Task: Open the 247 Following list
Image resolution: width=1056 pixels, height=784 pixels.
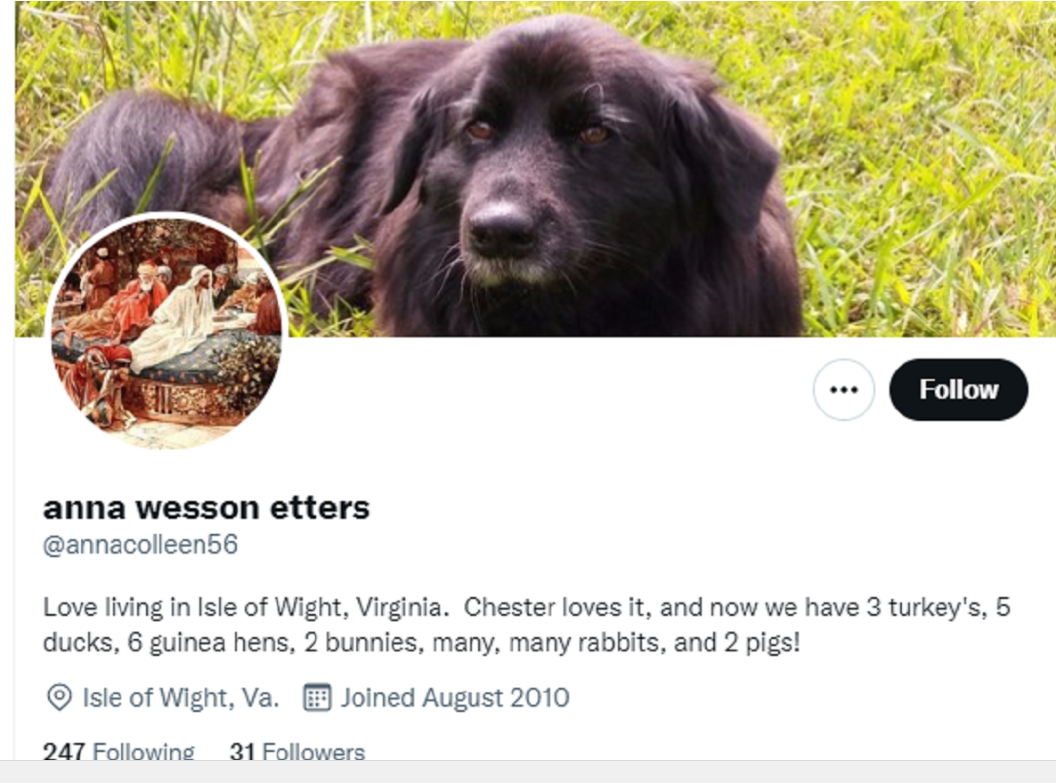Action: [x=118, y=751]
